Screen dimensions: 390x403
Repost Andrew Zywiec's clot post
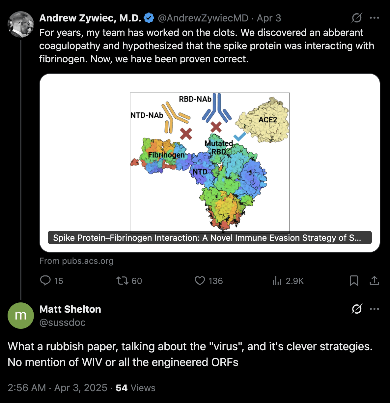pyautogui.click(x=122, y=281)
